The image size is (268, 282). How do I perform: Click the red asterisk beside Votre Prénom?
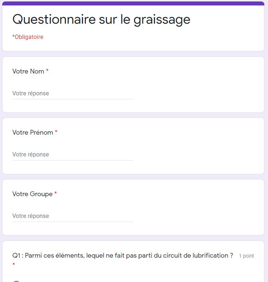point(56,132)
